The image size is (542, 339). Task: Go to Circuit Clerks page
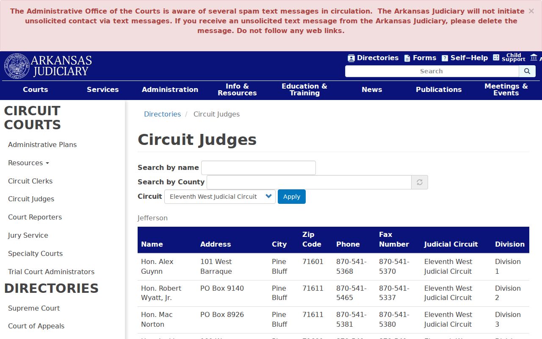(x=30, y=181)
